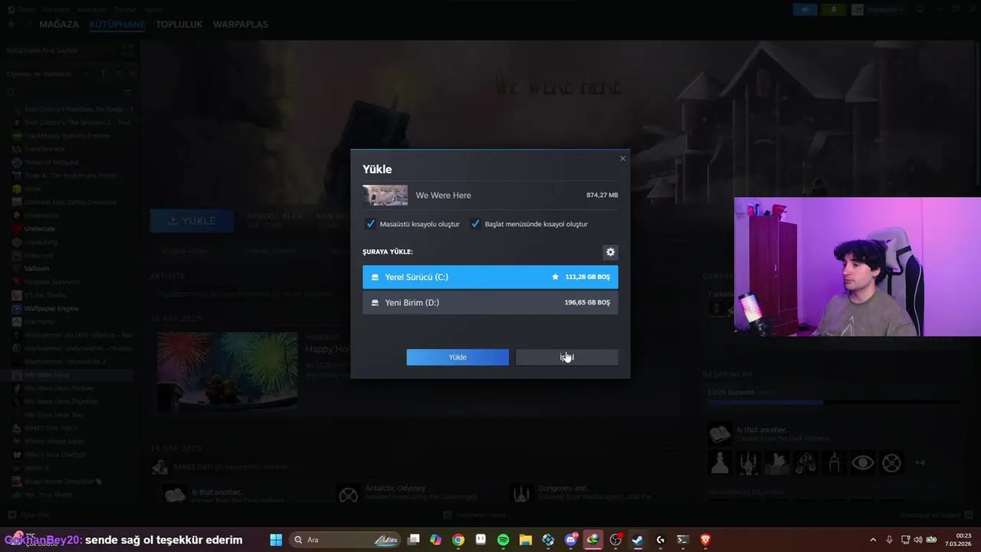Expand the Oyunlar ve Yazılımlar filter dropdown
The image size is (981, 552).
[x=85, y=74]
